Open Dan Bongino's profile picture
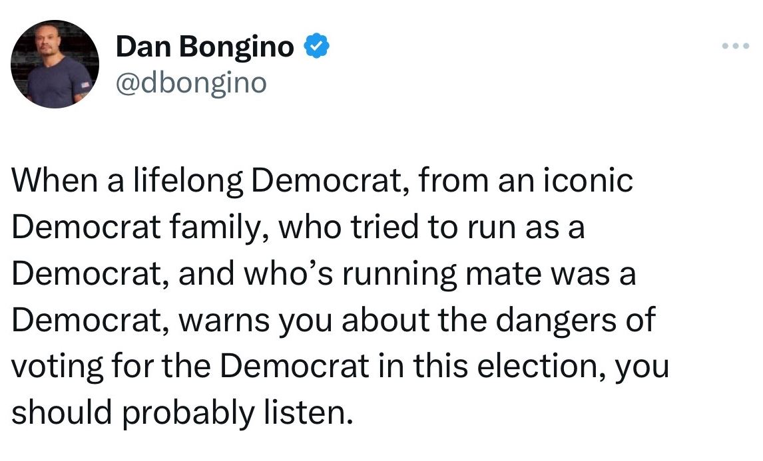This screenshot has width=763, height=461. click(55, 64)
